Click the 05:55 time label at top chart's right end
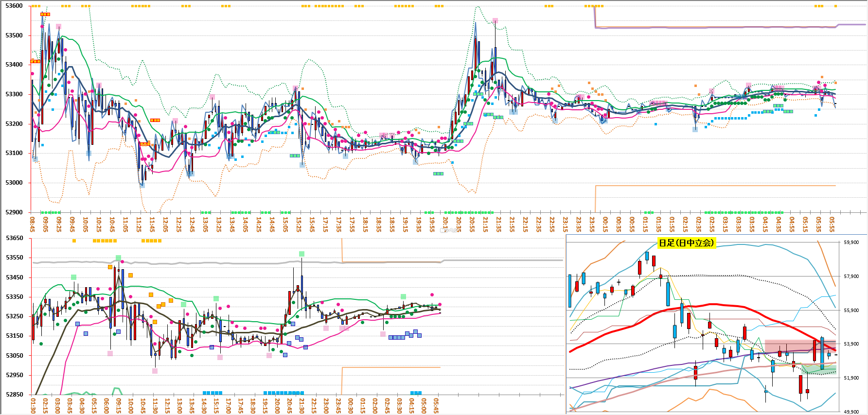868x415 pixels. (832, 224)
